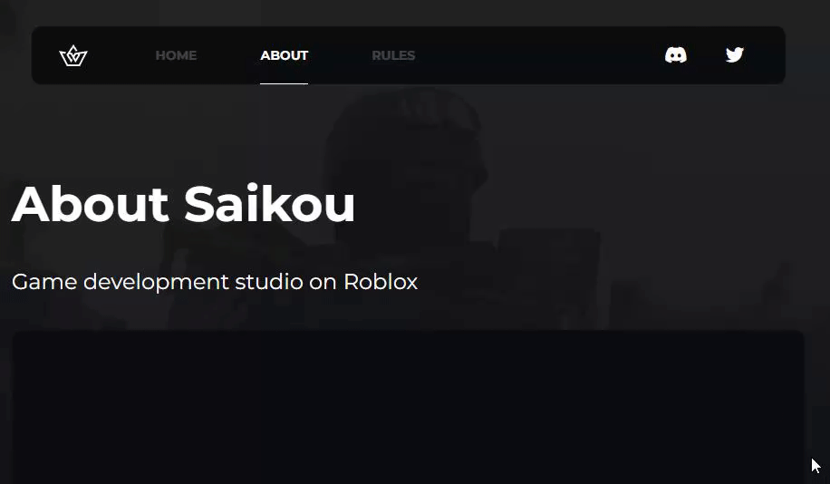Open the RULES page
Image resolution: width=830 pixels, height=484 pixels.
click(393, 55)
